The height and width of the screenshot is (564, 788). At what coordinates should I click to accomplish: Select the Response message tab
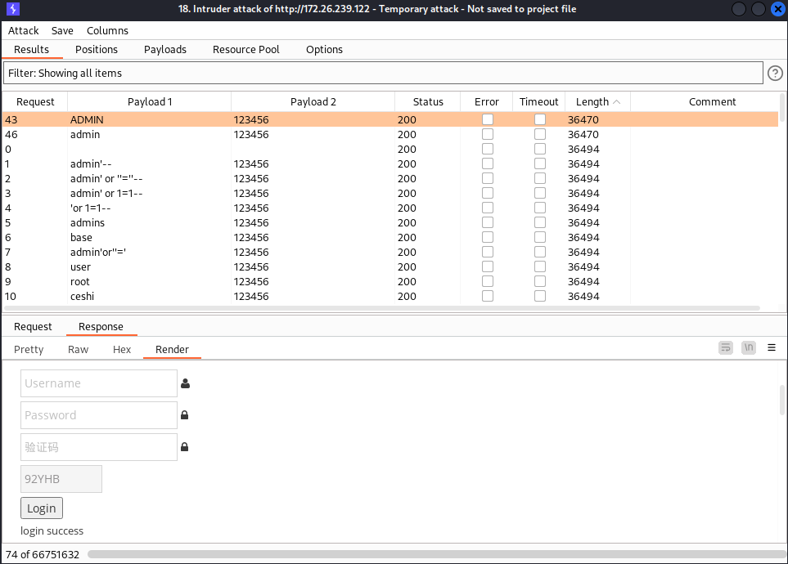(x=101, y=327)
